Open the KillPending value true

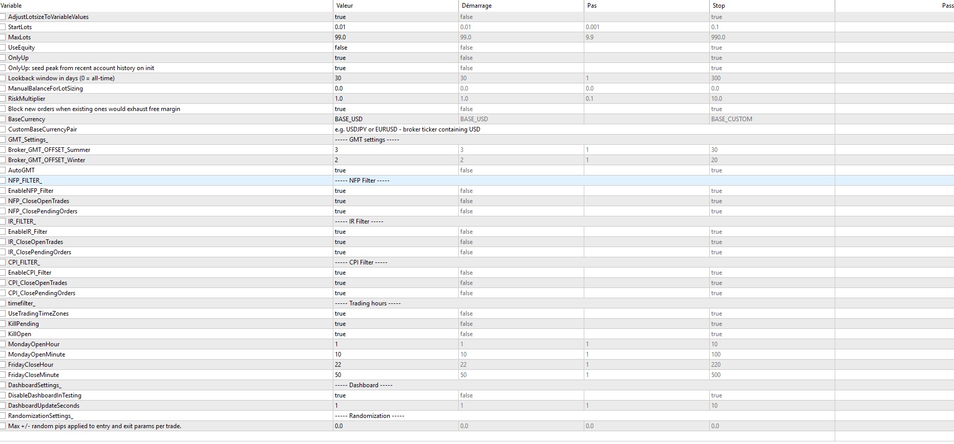(341, 324)
